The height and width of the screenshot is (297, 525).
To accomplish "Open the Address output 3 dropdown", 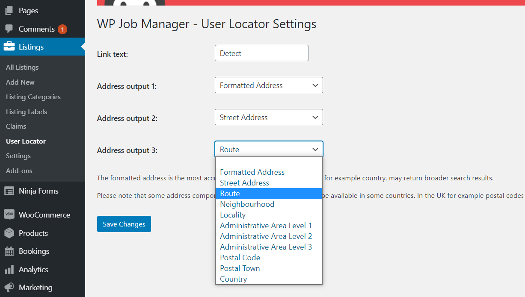I will click(268, 149).
